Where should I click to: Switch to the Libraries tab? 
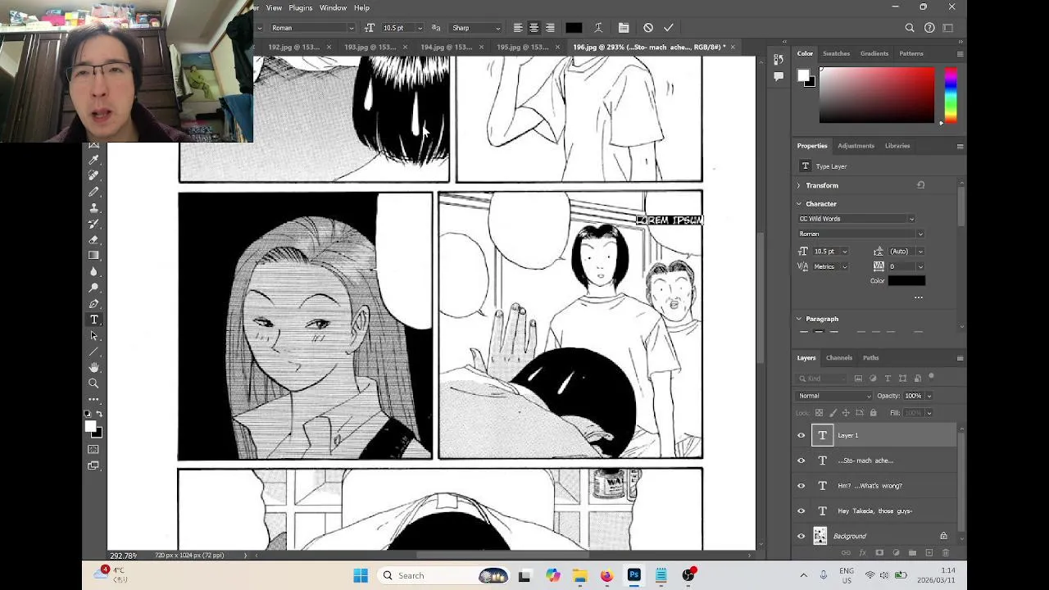897,146
